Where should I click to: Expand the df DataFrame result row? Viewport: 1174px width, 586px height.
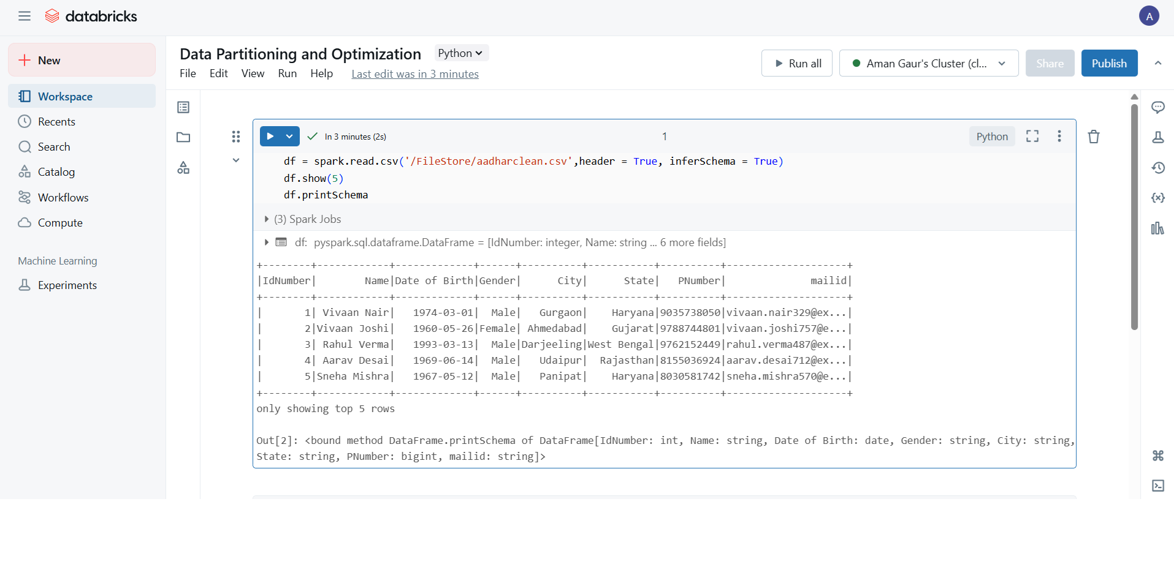(267, 242)
